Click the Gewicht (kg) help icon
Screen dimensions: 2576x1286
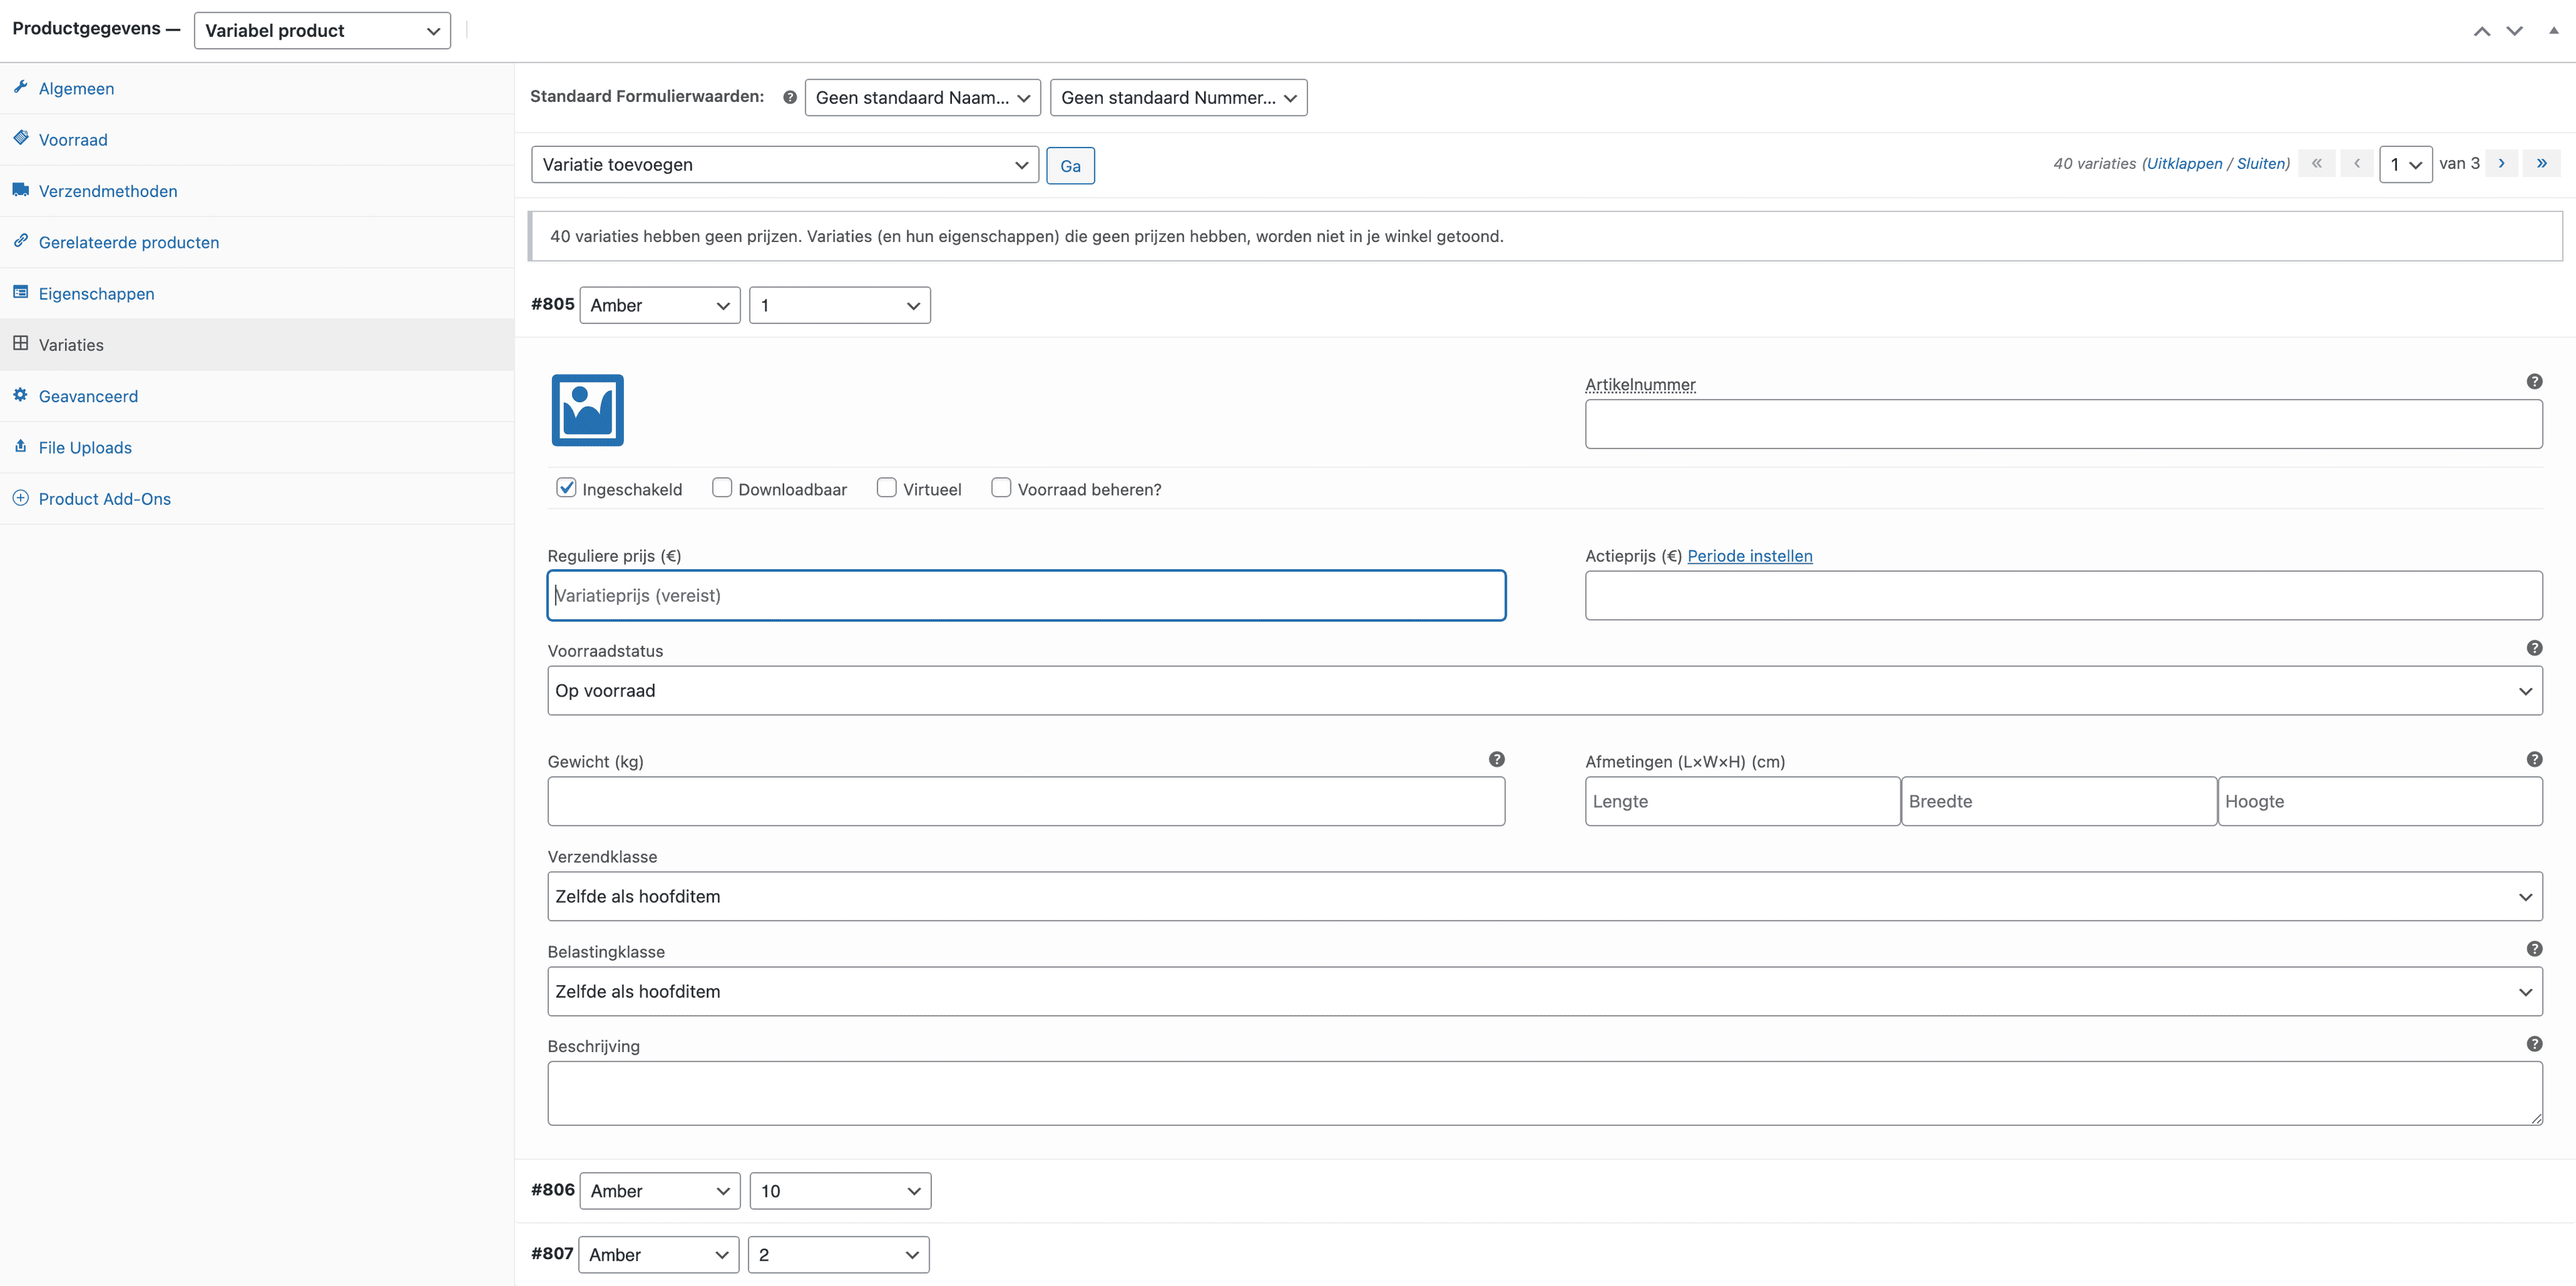1496,758
